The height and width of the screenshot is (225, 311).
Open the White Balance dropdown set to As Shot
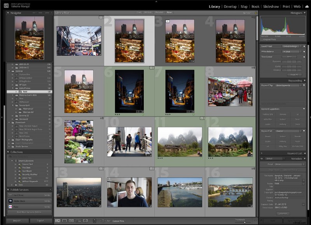290,51
